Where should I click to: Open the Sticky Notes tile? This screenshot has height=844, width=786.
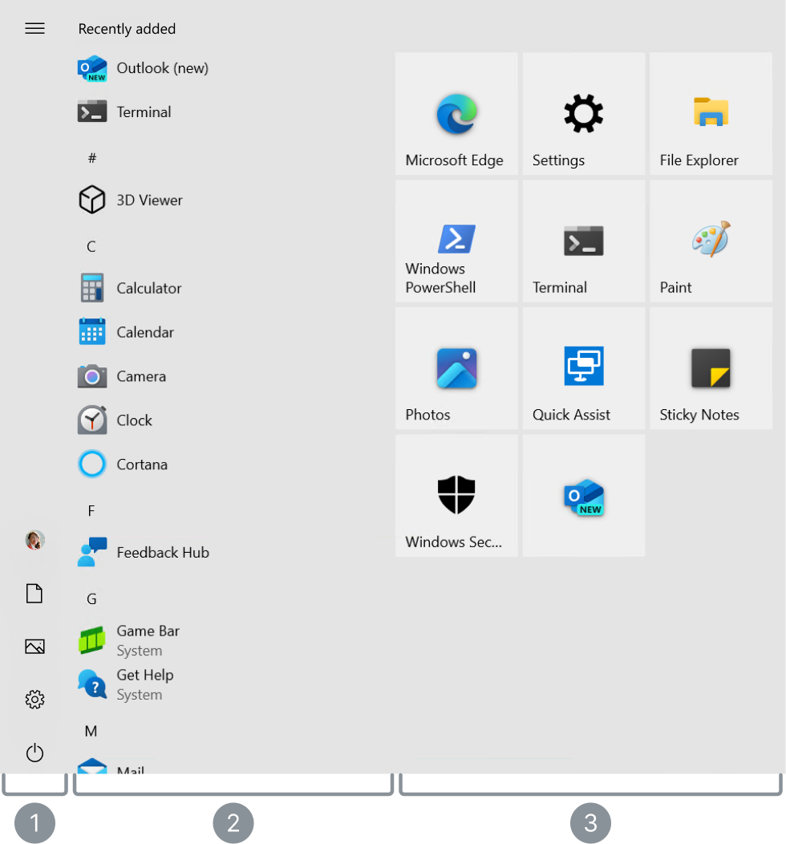[710, 367]
